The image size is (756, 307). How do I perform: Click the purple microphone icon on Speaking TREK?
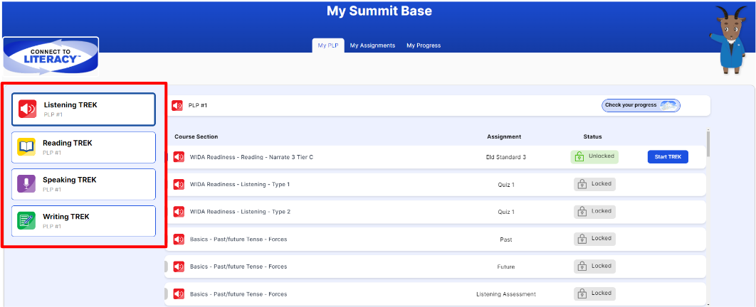[26, 184]
